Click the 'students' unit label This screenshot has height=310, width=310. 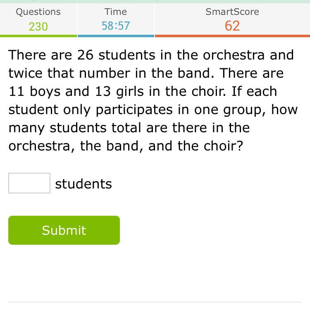point(83,184)
